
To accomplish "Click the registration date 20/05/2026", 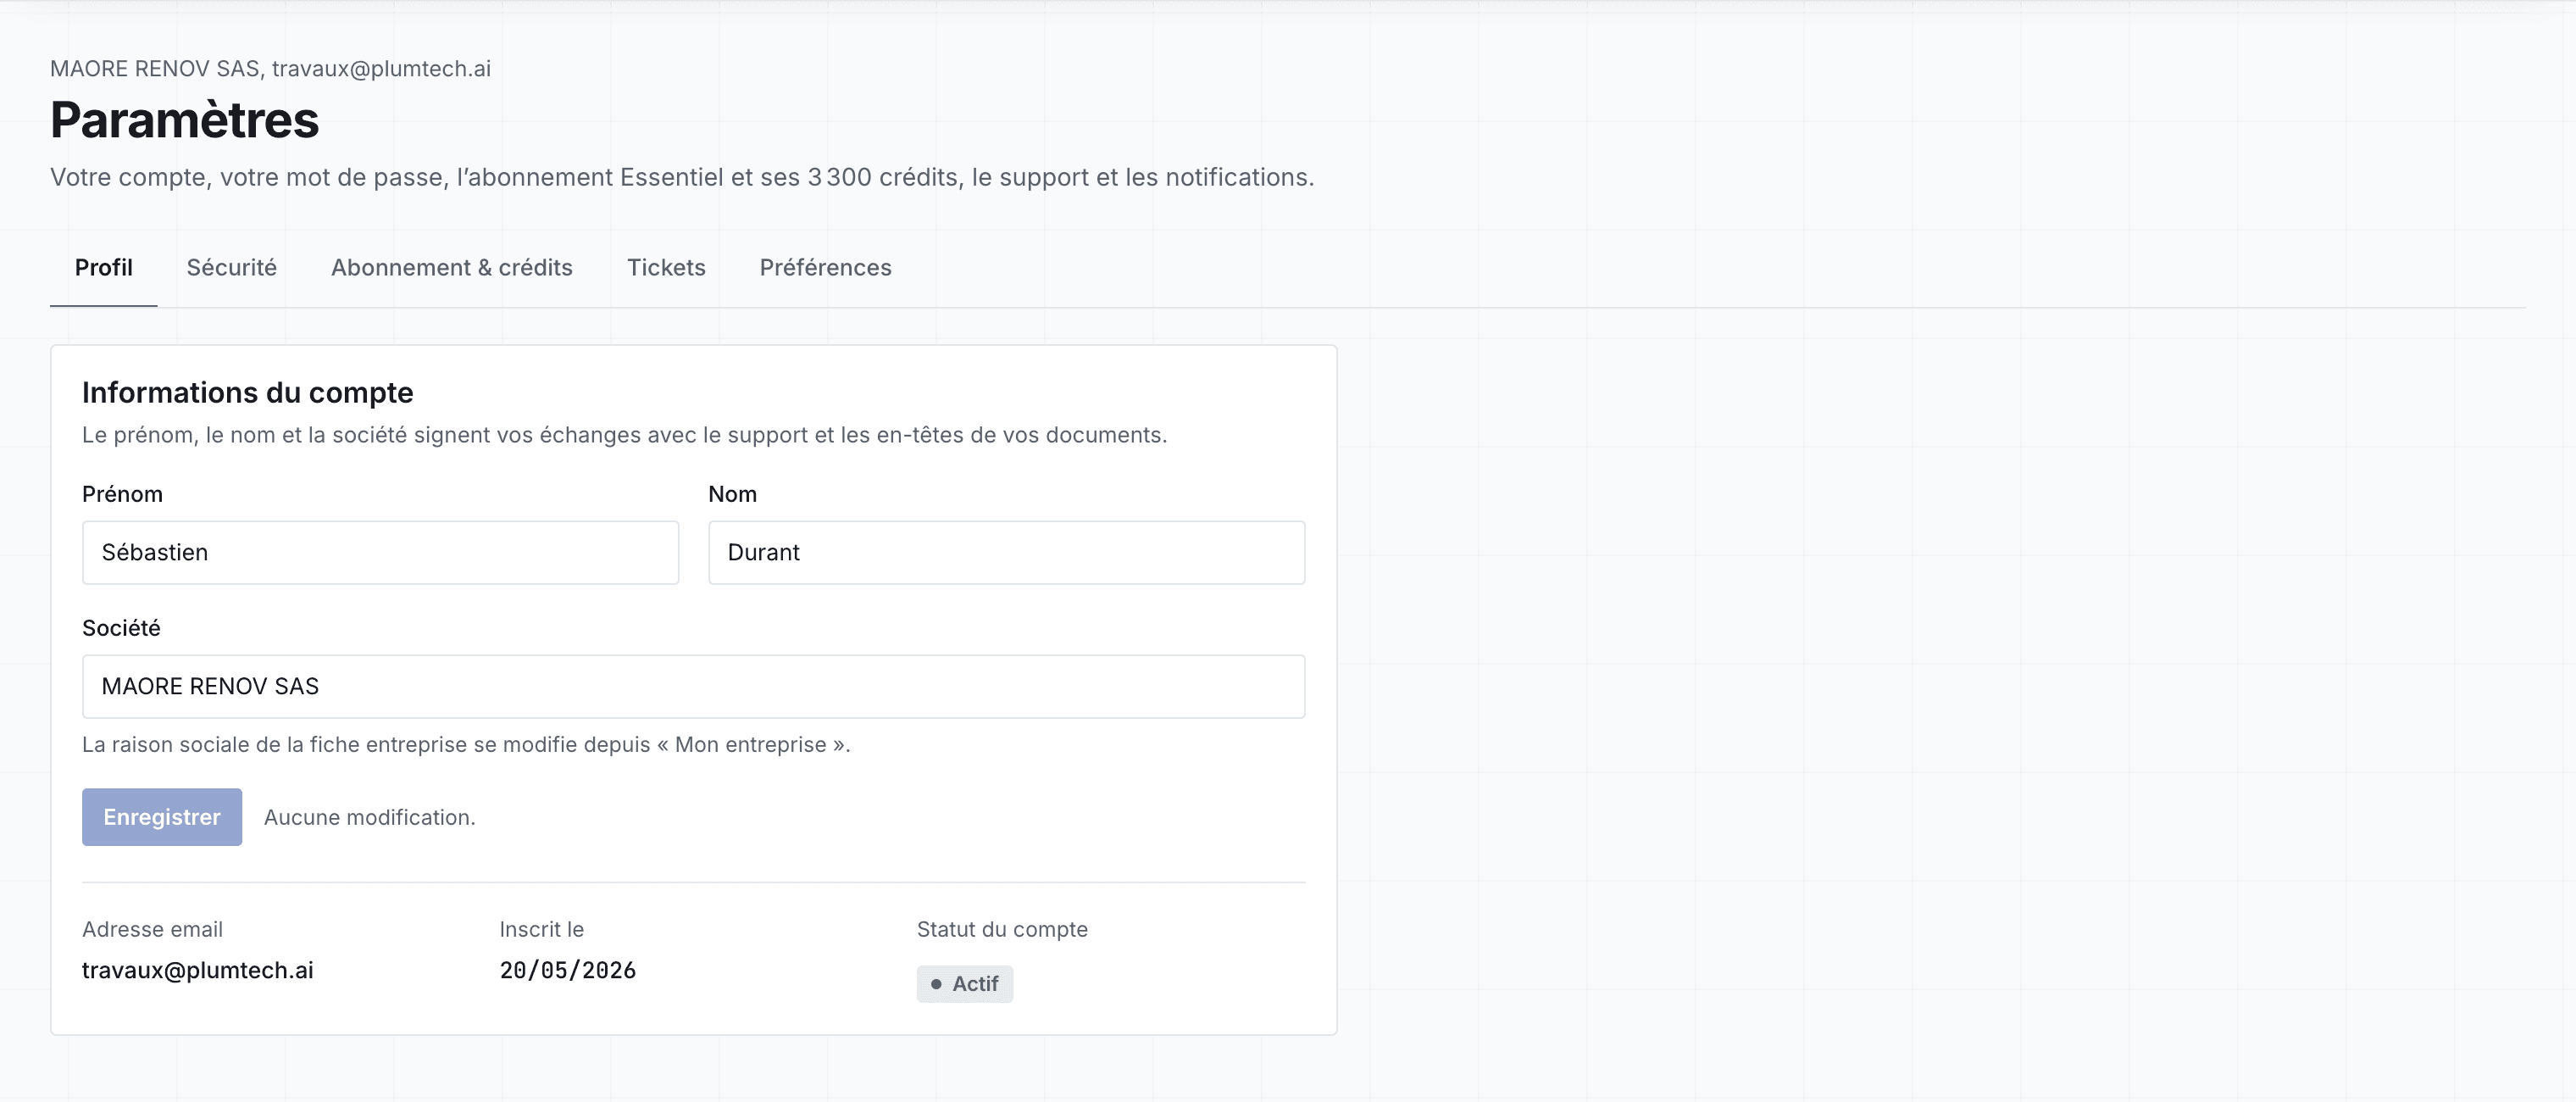I will click(567, 971).
